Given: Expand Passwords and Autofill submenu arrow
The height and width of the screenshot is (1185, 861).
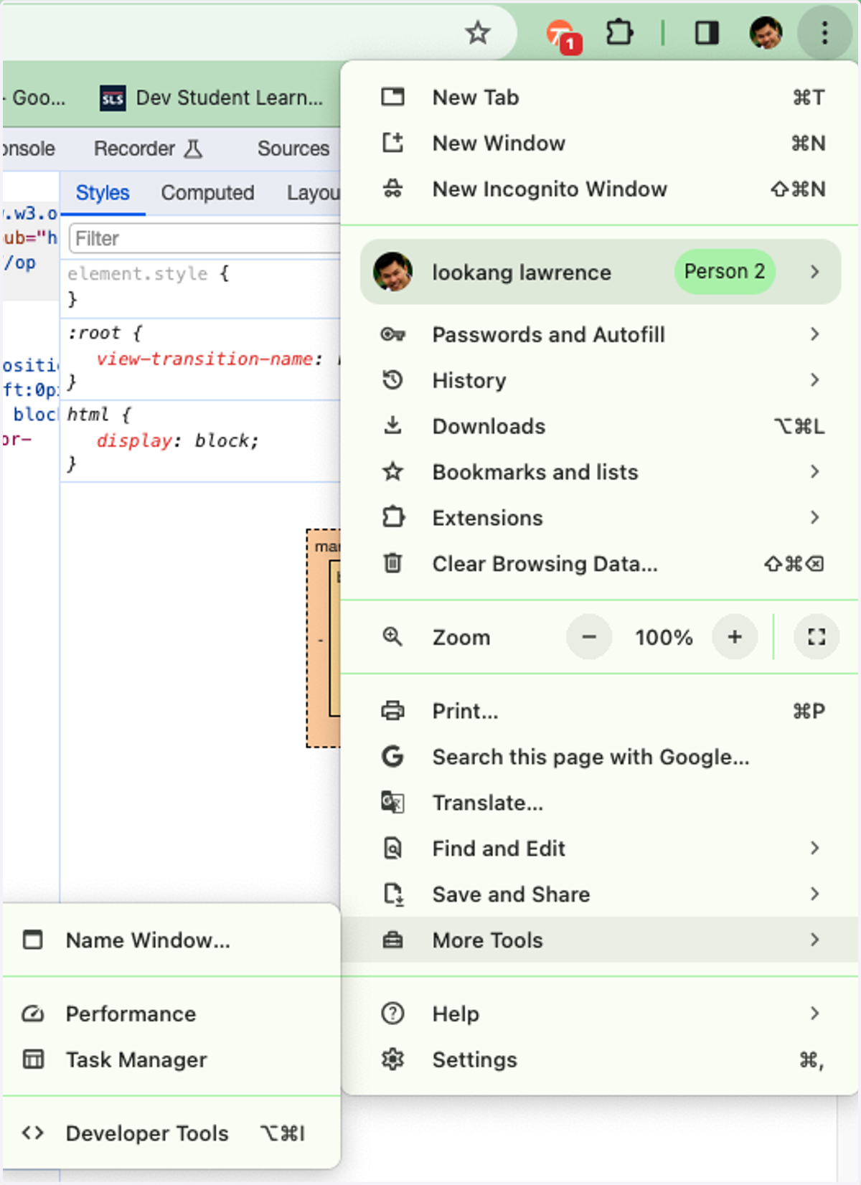Looking at the screenshot, I should 814,334.
